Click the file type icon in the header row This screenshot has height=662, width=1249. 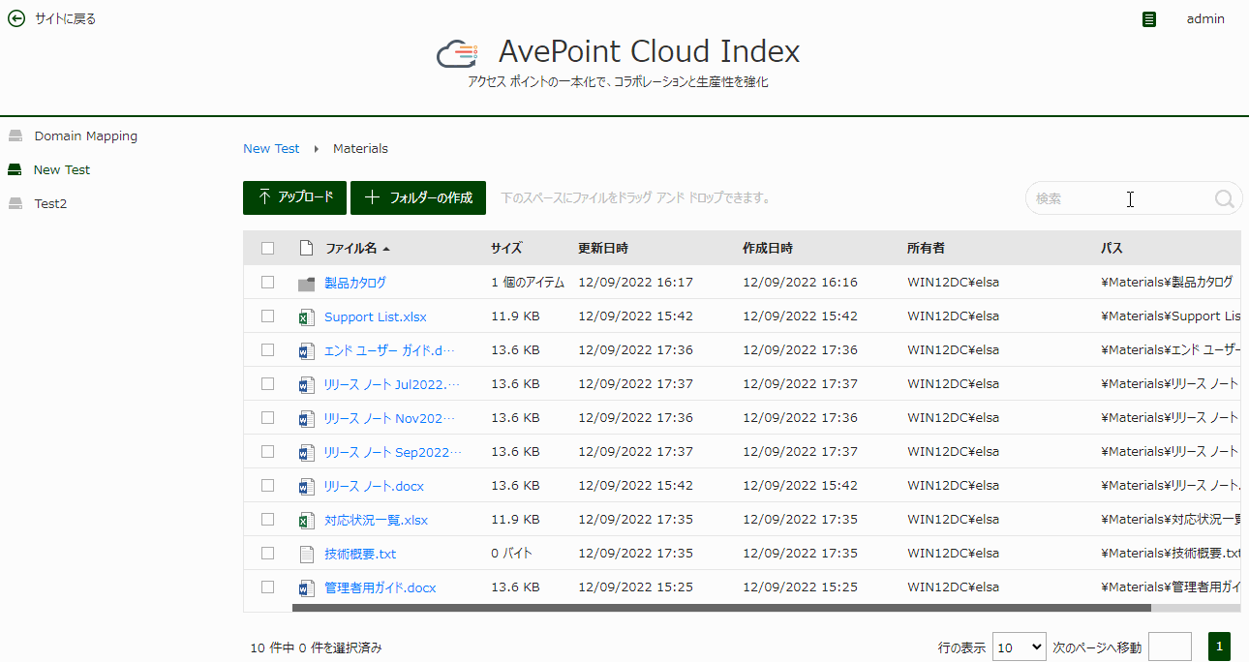tap(306, 248)
